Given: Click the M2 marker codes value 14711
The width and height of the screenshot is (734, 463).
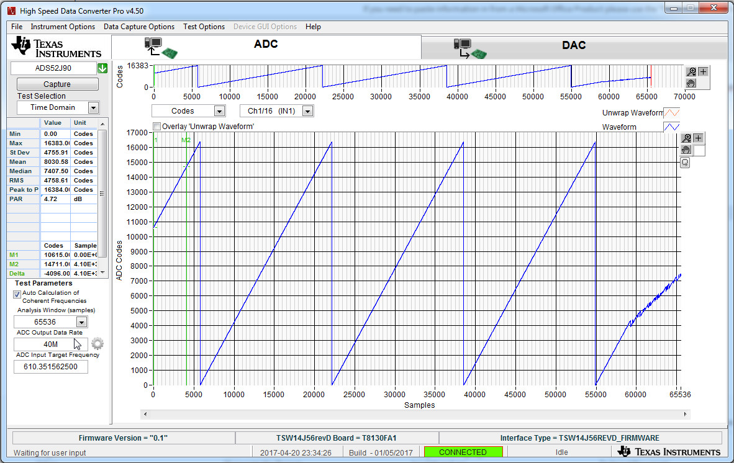Looking at the screenshot, I should pyautogui.click(x=56, y=264).
